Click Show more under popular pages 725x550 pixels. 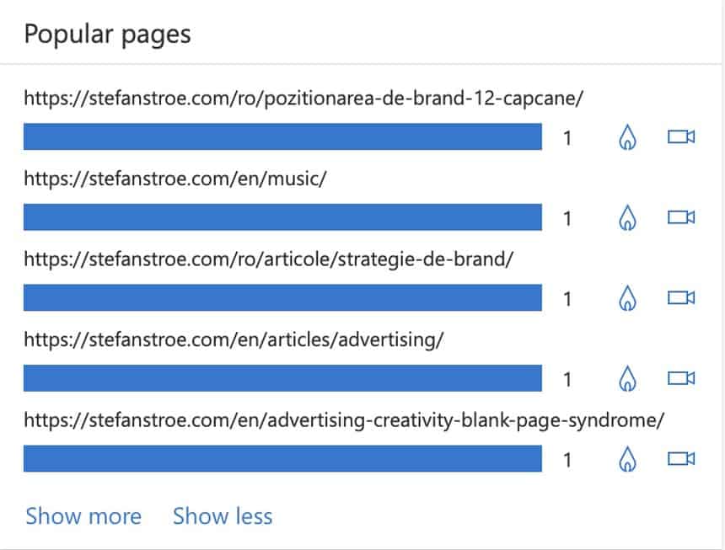83,516
